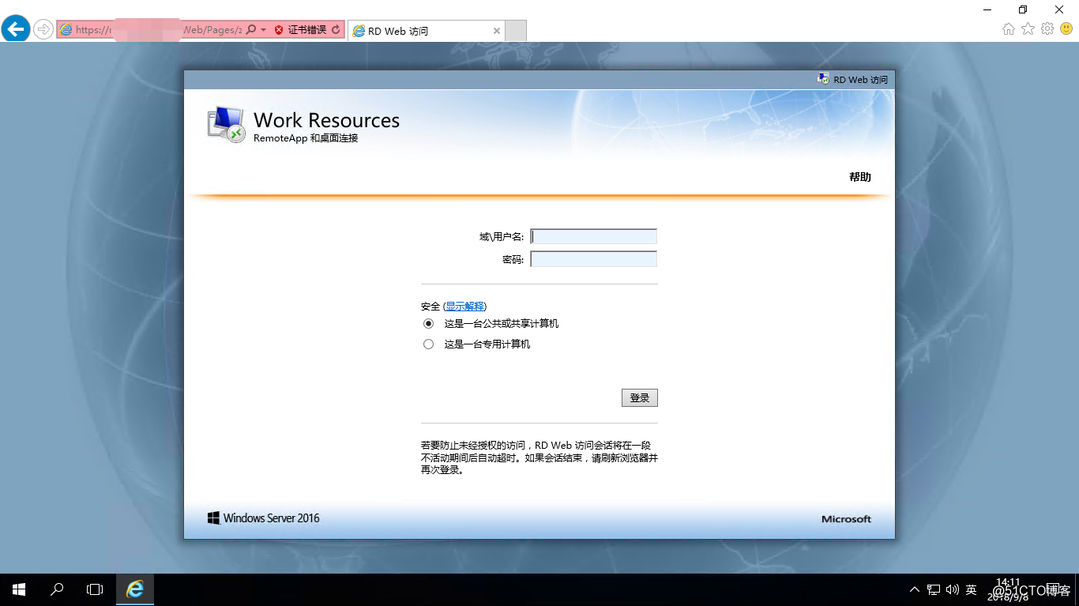The height and width of the screenshot is (606, 1079).
Task: Click the Work Resources computer logo
Action: pos(227,124)
